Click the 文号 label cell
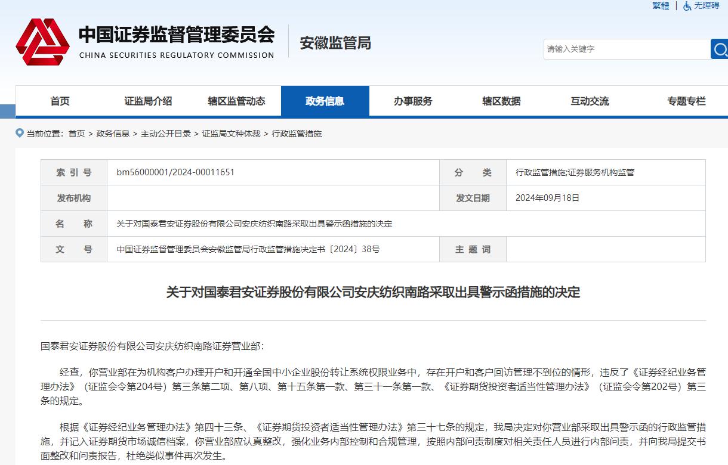728x465 pixels. pos(74,249)
